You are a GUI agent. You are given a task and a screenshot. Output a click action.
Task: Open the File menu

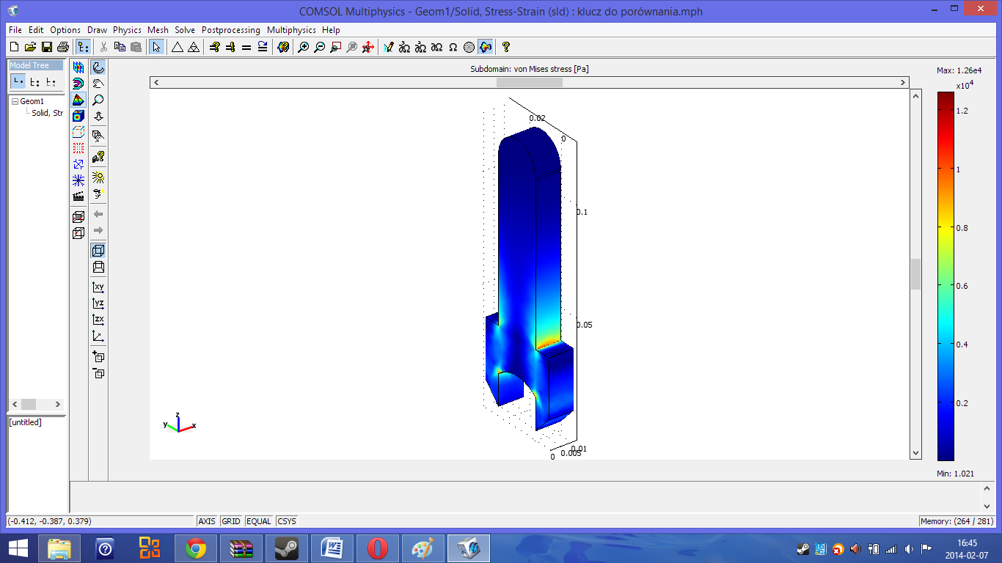tap(15, 30)
